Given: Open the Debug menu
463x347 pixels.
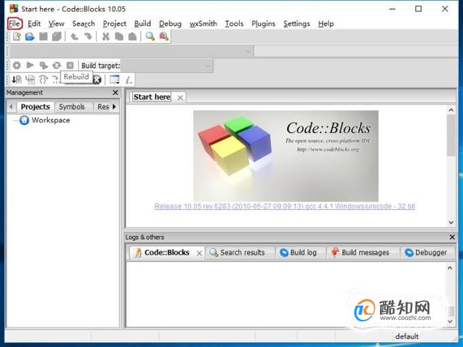Looking at the screenshot, I should click(170, 24).
